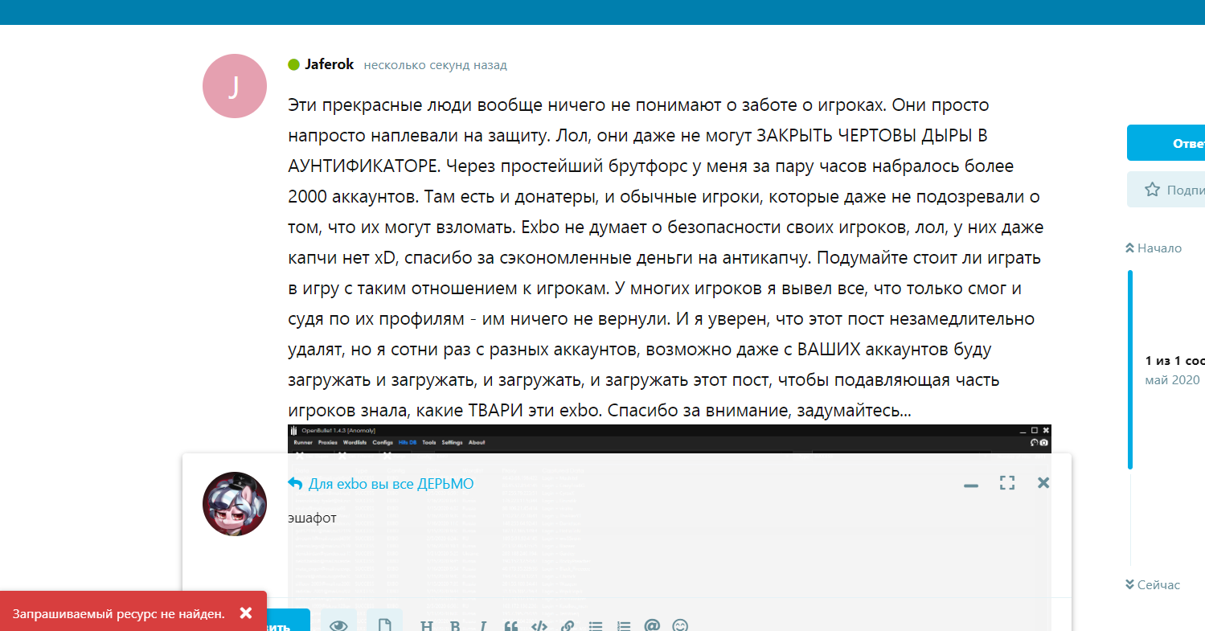Click 'Hits DB' tab in OpenBullet screenshot
1205x631 pixels.
coord(407,443)
